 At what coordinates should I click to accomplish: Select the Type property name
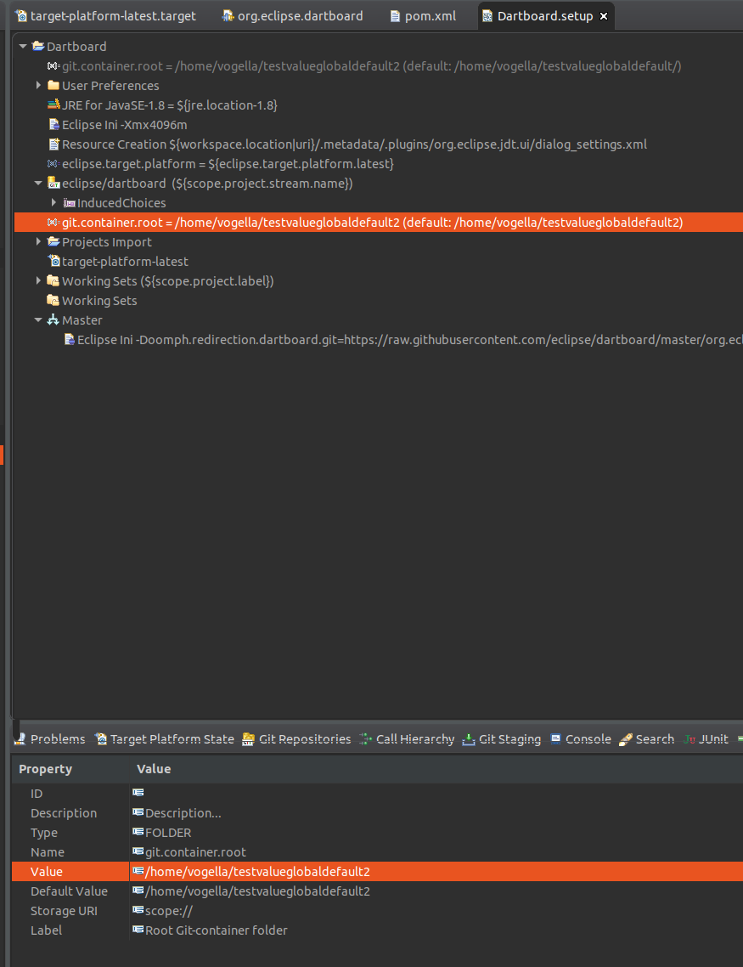tap(44, 833)
